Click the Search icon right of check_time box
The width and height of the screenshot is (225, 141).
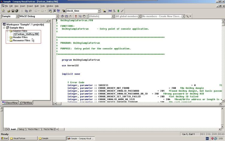104,11
